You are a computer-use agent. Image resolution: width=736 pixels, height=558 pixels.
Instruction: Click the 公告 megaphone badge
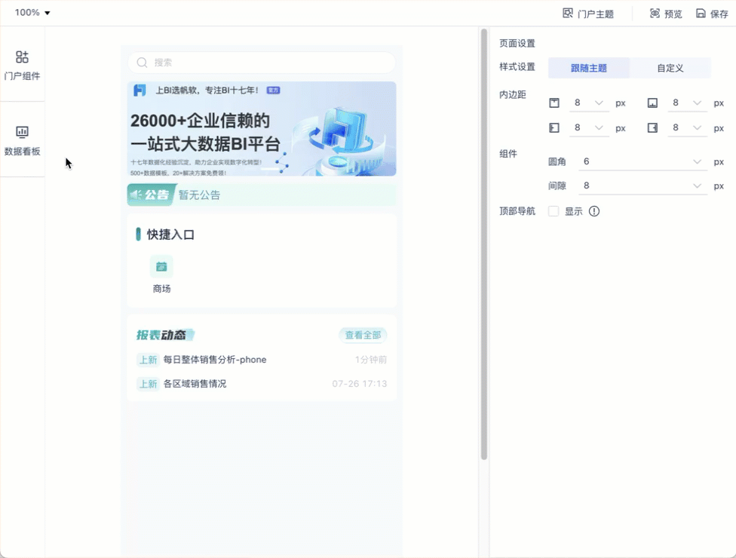[151, 195]
